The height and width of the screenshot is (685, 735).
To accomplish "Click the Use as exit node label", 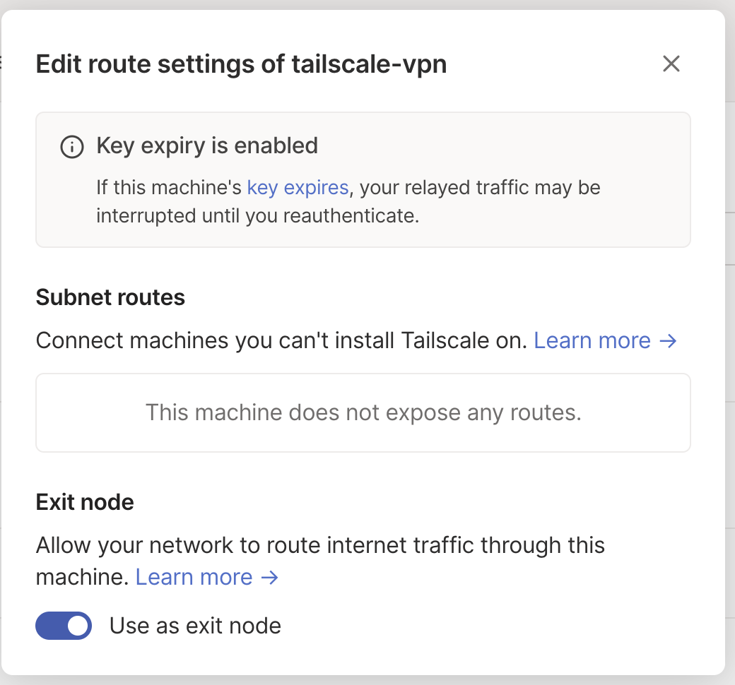I will [195, 626].
